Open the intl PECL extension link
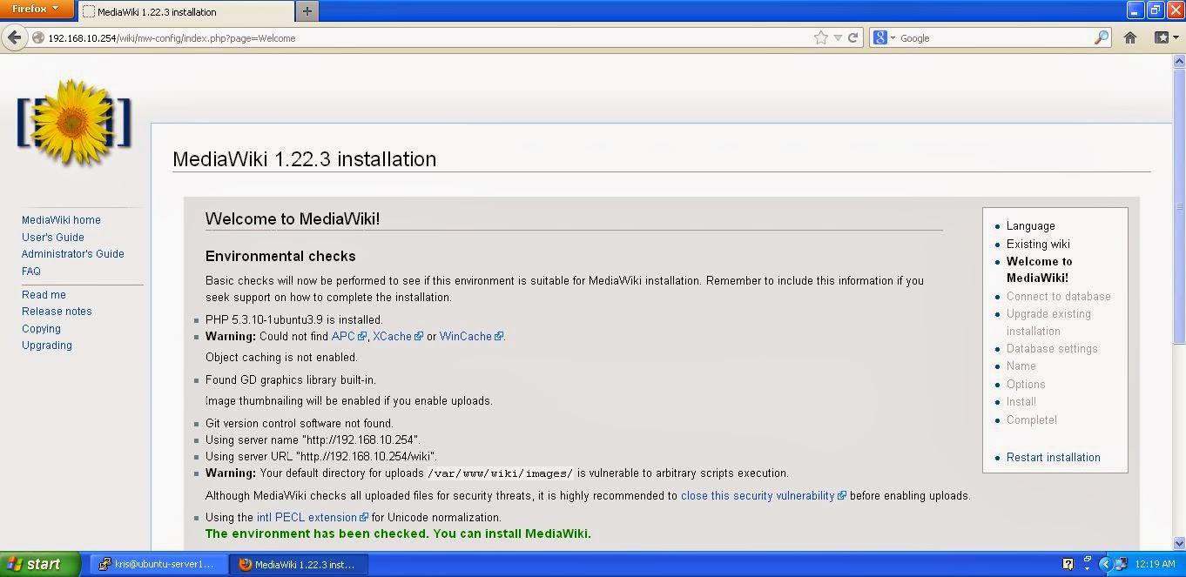1186x577 pixels. (x=312, y=517)
